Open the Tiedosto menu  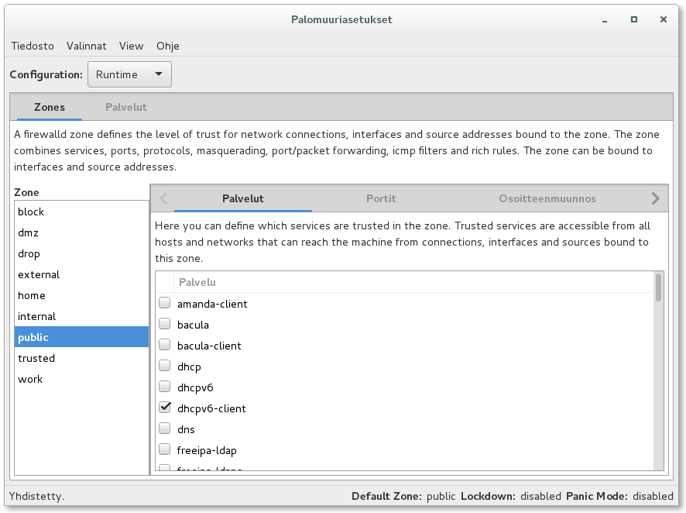(x=33, y=46)
